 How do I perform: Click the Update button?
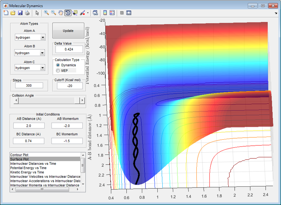point(68,31)
